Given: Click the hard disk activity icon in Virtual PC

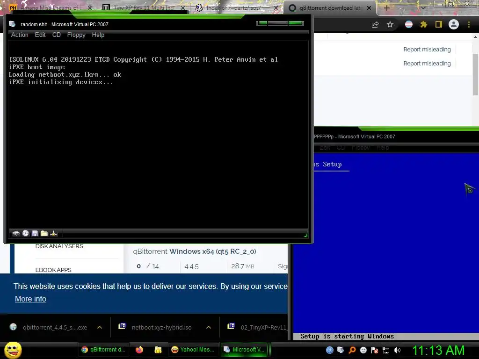Looking at the screenshot, I should pyautogui.click(x=16, y=234).
